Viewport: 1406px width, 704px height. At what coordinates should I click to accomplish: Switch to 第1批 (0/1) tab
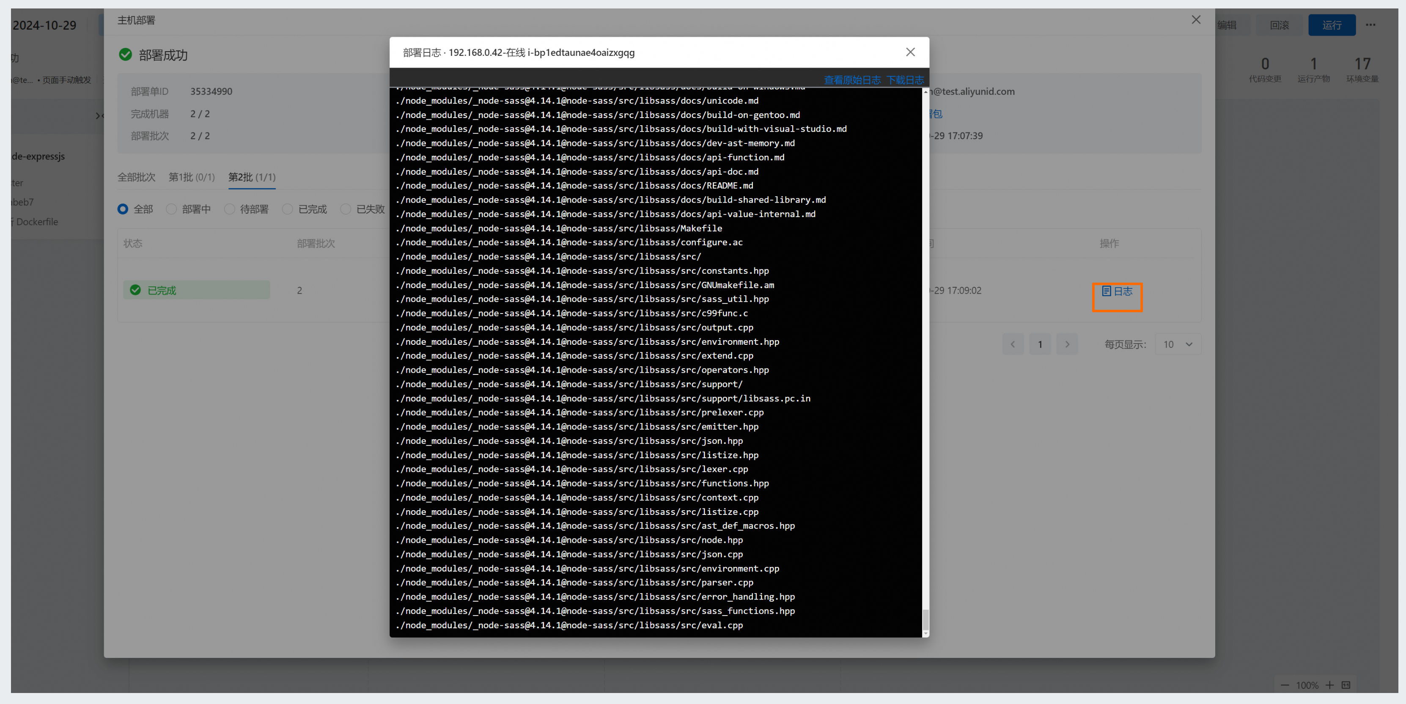tap(192, 177)
